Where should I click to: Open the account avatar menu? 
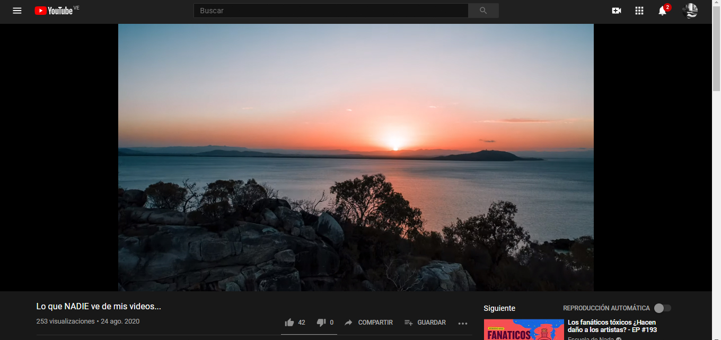[x=690, y=11]
